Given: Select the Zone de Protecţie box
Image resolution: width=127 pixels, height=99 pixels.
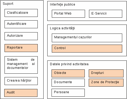Looking at the screenshot, I should [106, 83].
